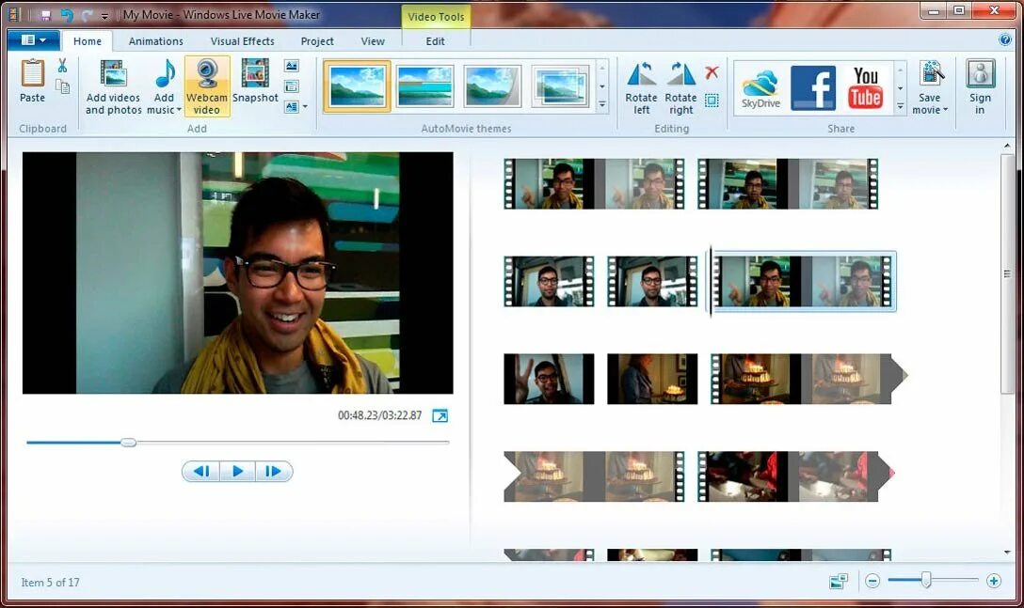Copy using the two-pages icon
This screenshot has height=608, width=1024.
63,86
